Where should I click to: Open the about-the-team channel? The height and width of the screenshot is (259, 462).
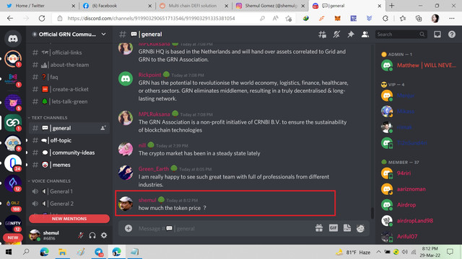pos(69,65)
